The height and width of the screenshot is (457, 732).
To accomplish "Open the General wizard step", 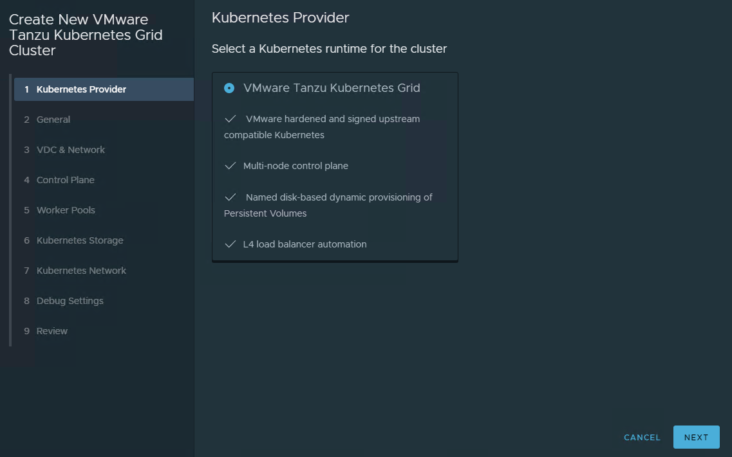I will (53, 120).
